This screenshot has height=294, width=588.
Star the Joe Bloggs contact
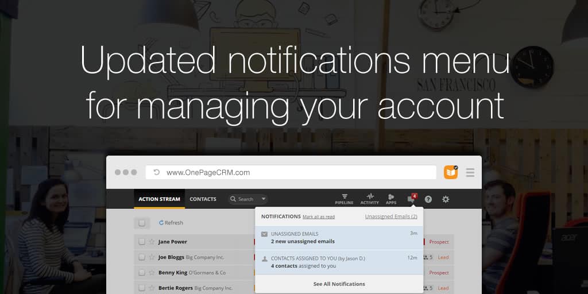tap(152, 257)
